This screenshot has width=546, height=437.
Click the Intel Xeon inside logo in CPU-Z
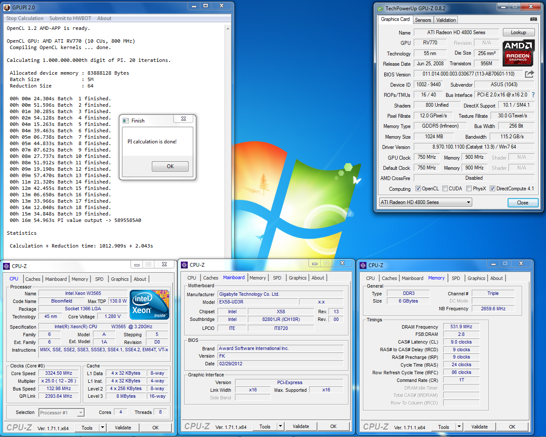coord(150,304)
